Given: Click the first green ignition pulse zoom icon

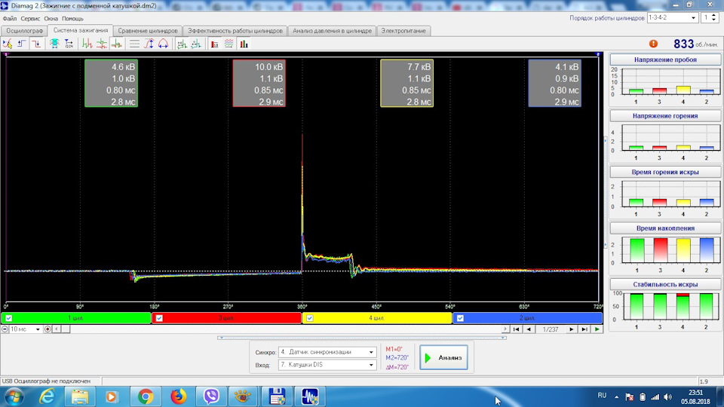Looking at the screenshot, I should (182, 44).
